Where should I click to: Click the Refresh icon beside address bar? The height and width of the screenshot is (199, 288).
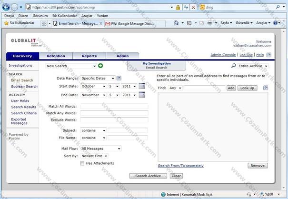[x=186, y=7]
